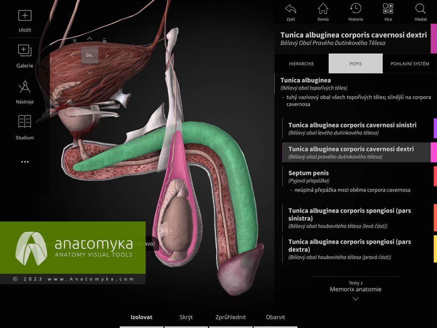Expand Memorix anatomie texts with down chevron
Screen dimensions: 437x328
pos(355,298)
